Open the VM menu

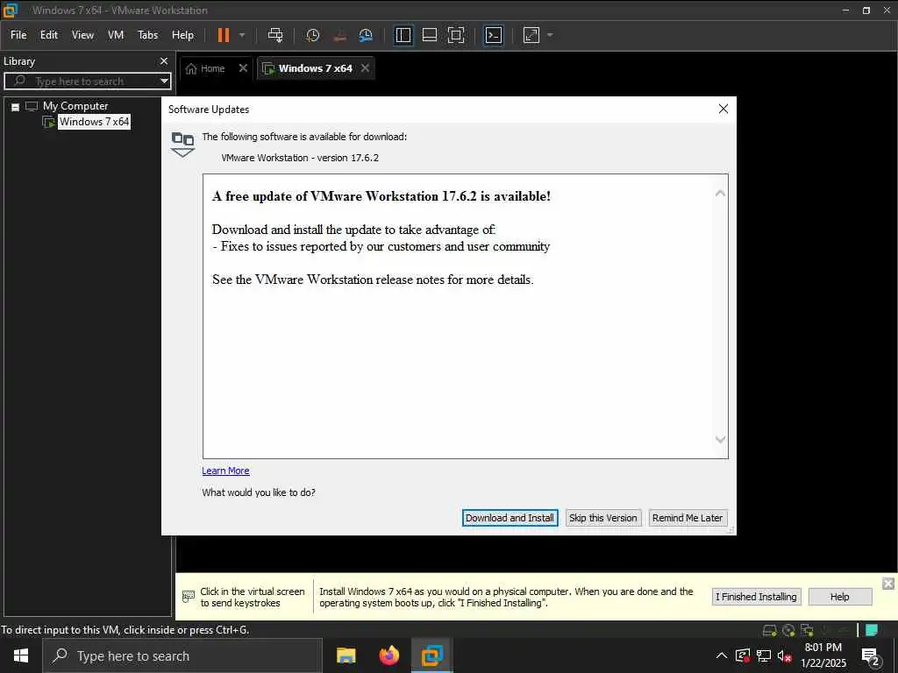coord(116,35)
